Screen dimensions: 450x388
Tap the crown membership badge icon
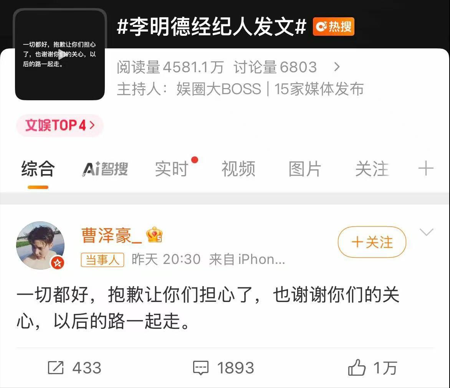pos(154,235)
